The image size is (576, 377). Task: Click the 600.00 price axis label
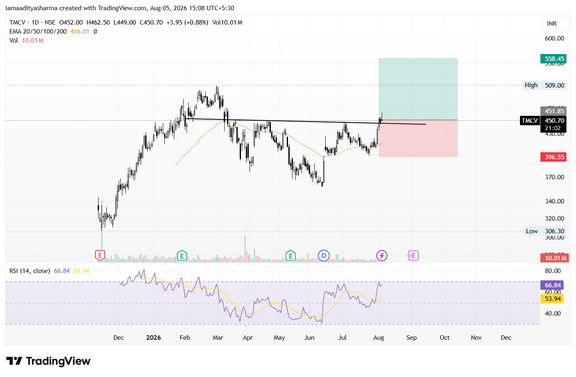tap(554, 38)
